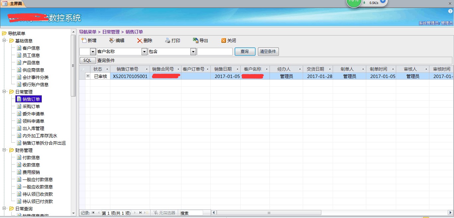Image resolution: width=454 pixels, height=218 pixels.
Task: Click the XS20170105001 order number cell
Action: 130,76
